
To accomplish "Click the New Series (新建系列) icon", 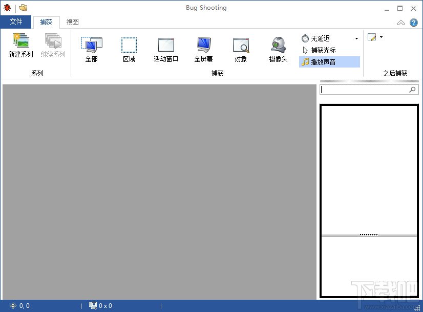I will coord(20,42).
